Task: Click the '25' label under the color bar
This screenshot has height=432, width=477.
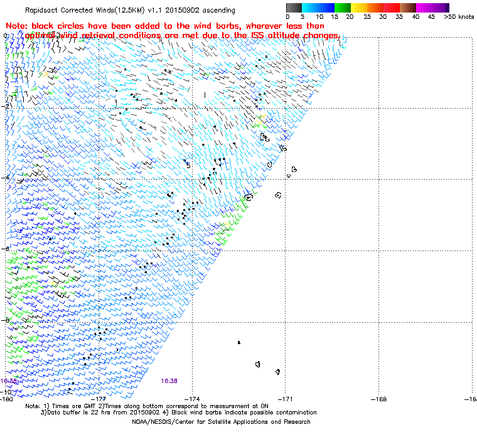Action: coord(367,17)
